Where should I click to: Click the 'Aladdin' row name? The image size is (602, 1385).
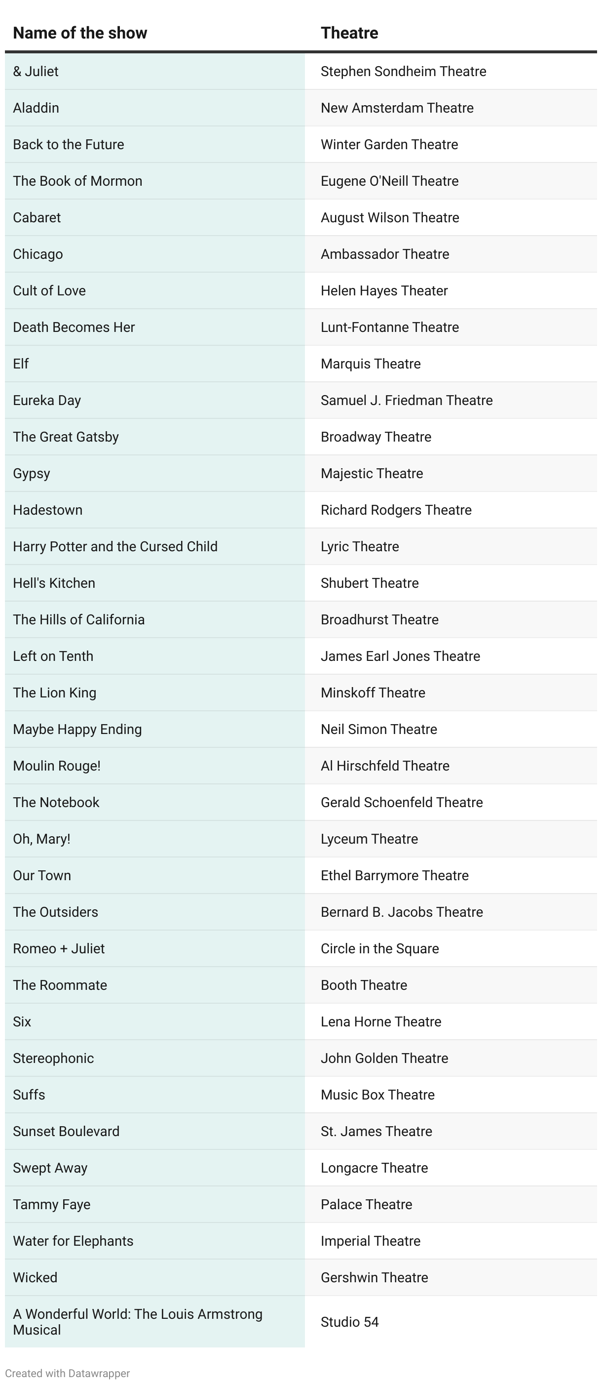pos(36,108)
